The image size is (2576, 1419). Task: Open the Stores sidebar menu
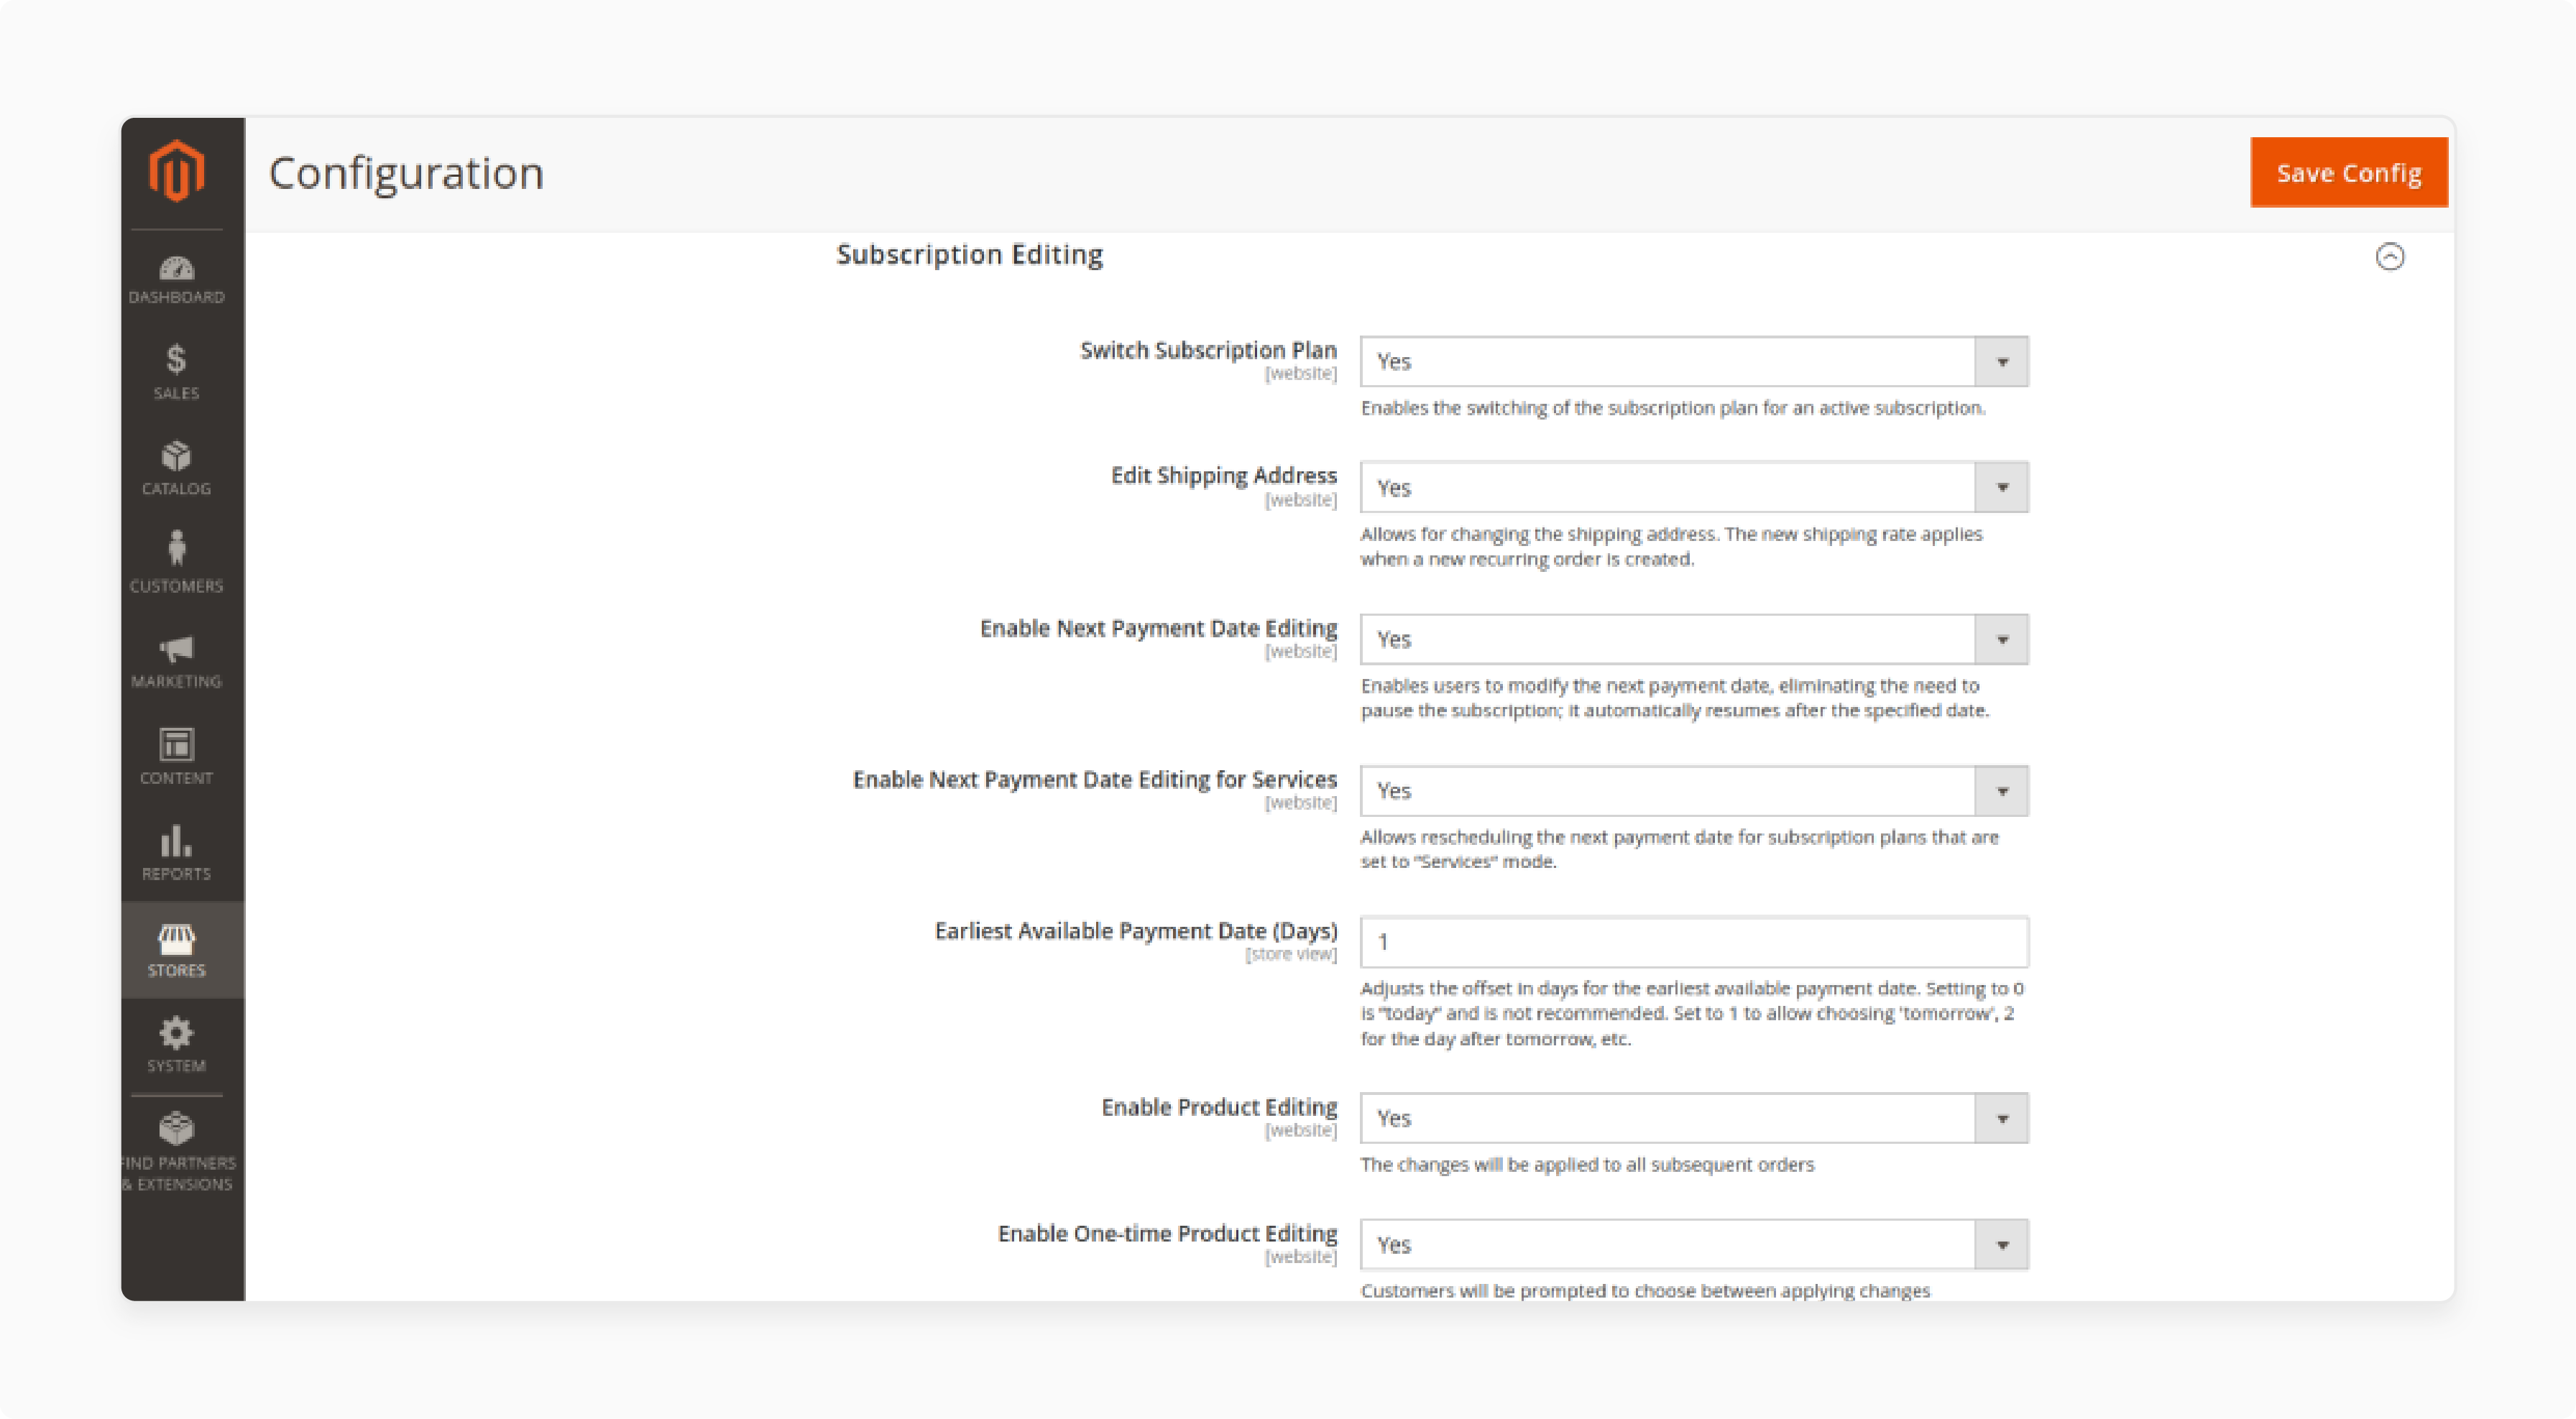click(x=182, y=951)
